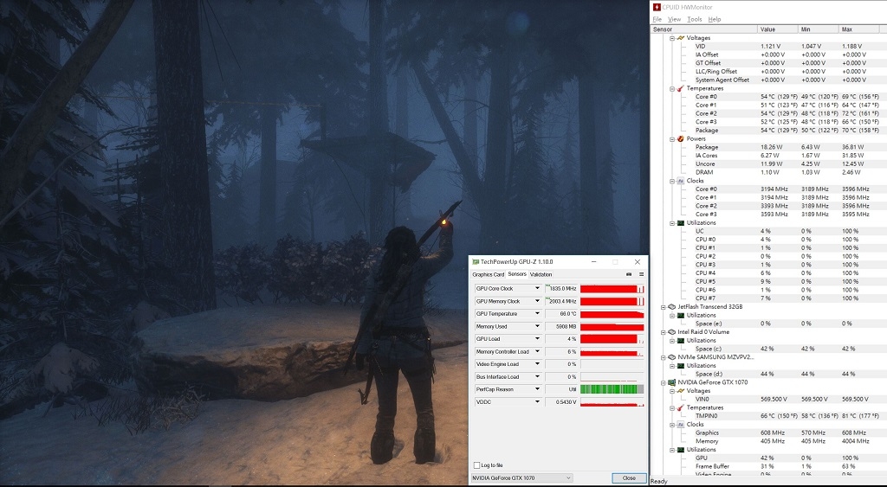Open the GPU Memory Clock sensor dropdown
The height and width of the screenshot is (487, 887).
click(x=537, y=301)
